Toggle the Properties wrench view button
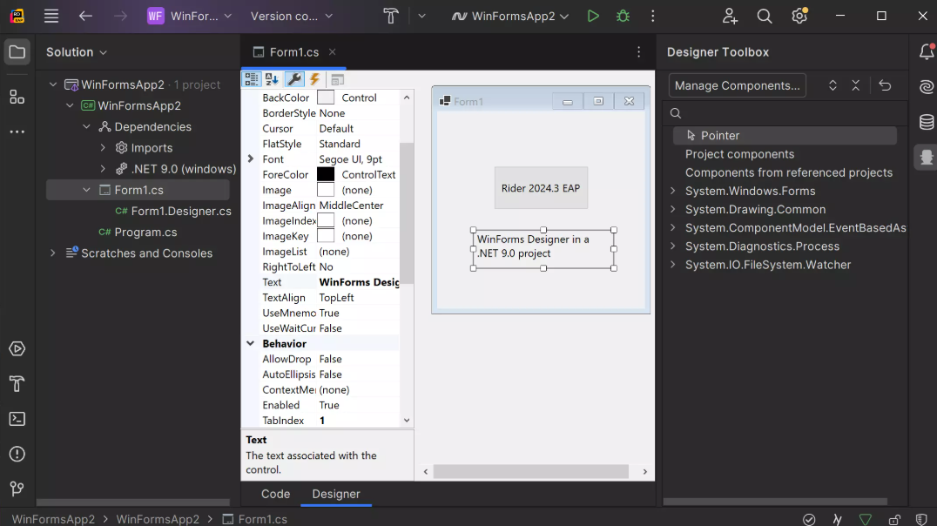 (x=294, y=79)
